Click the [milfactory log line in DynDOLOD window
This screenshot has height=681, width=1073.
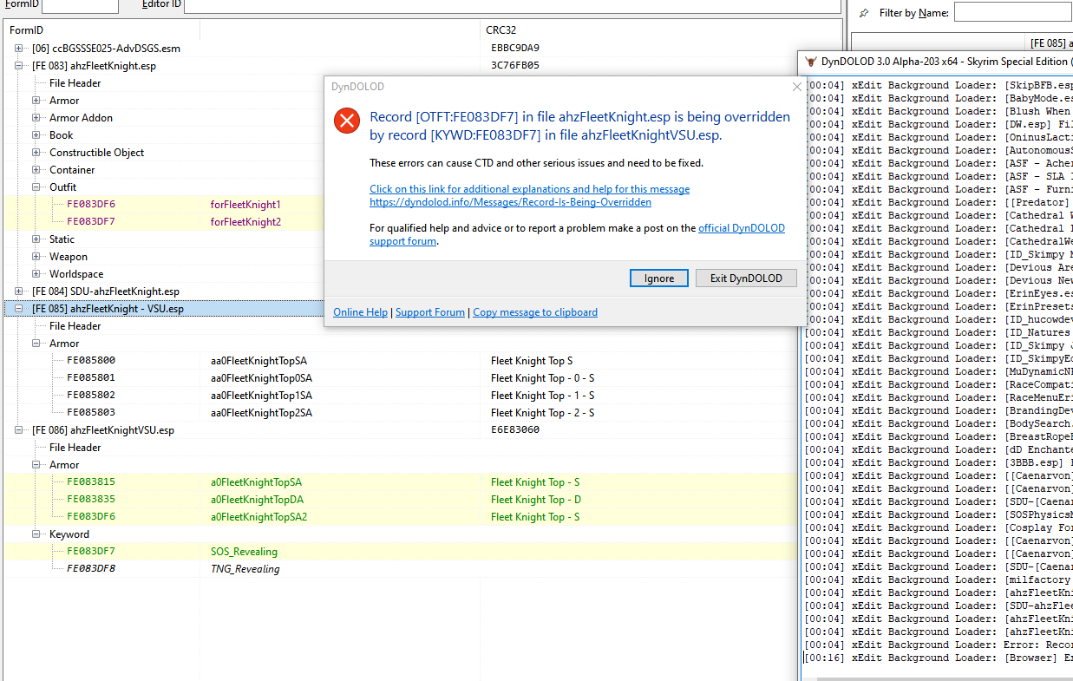tap(940, 580)
